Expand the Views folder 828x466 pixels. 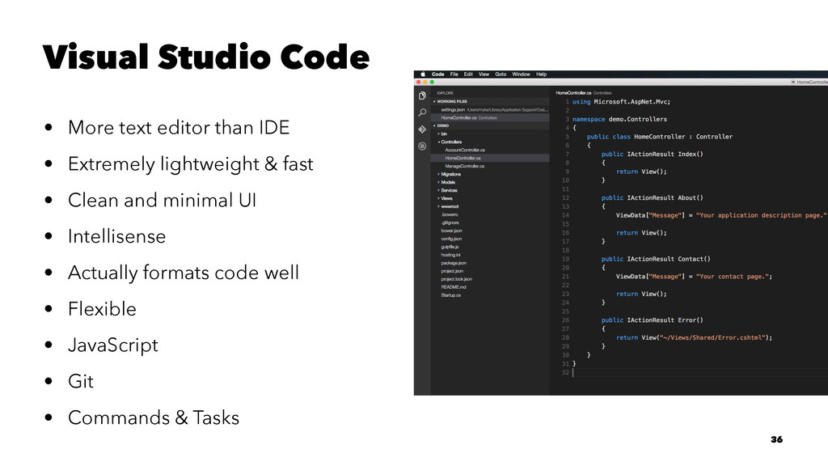coord(438,199)
